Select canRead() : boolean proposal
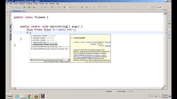Viewport: 177px width, 99px height. [50, 38]
